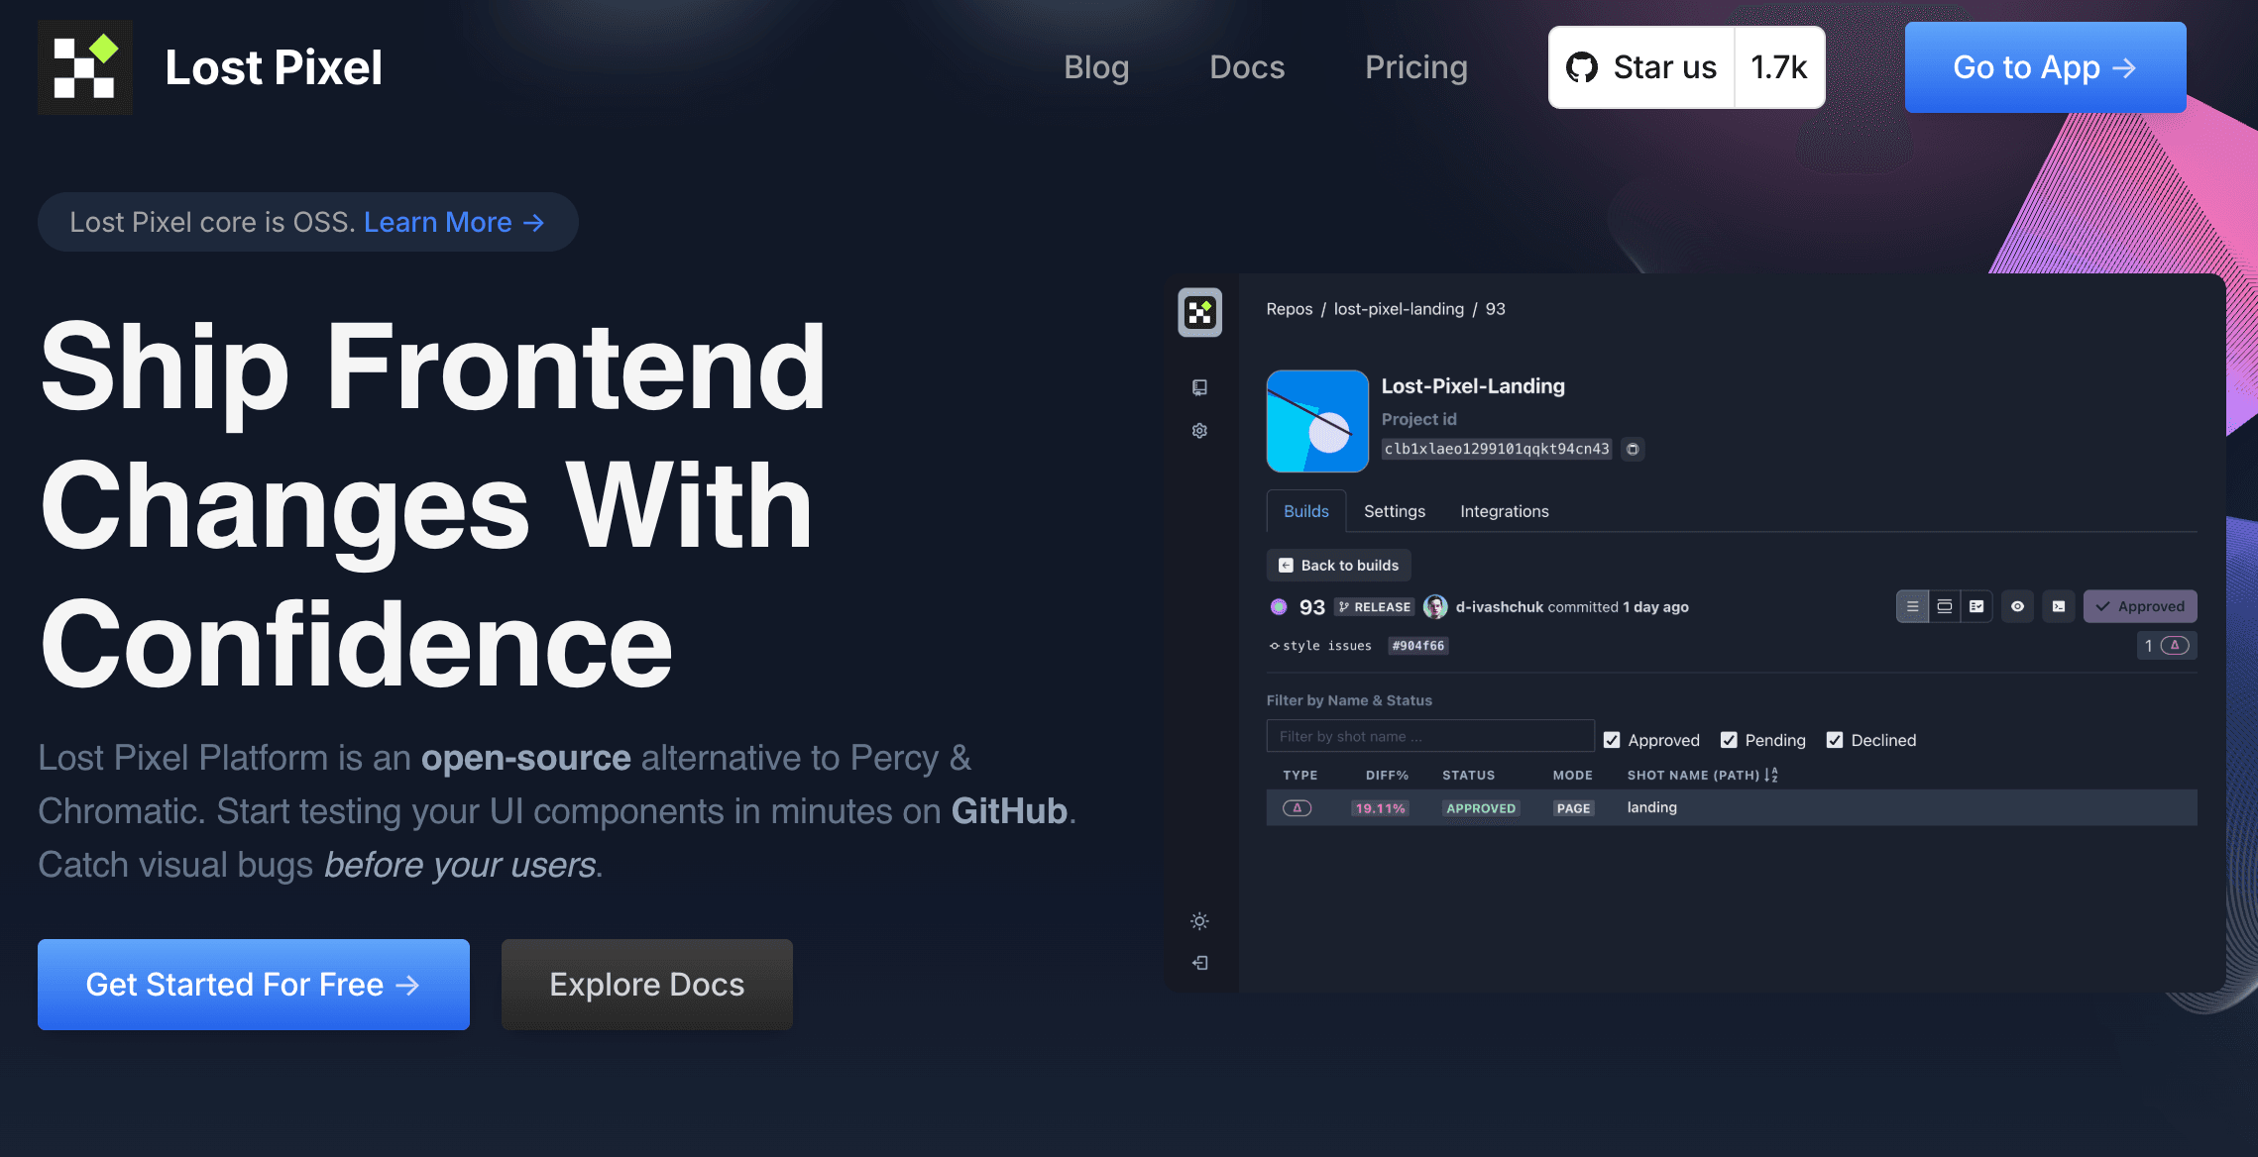Open the repos book icon in sidebar
Screen dimensions: 2258x1157
tap(1199, 387)
